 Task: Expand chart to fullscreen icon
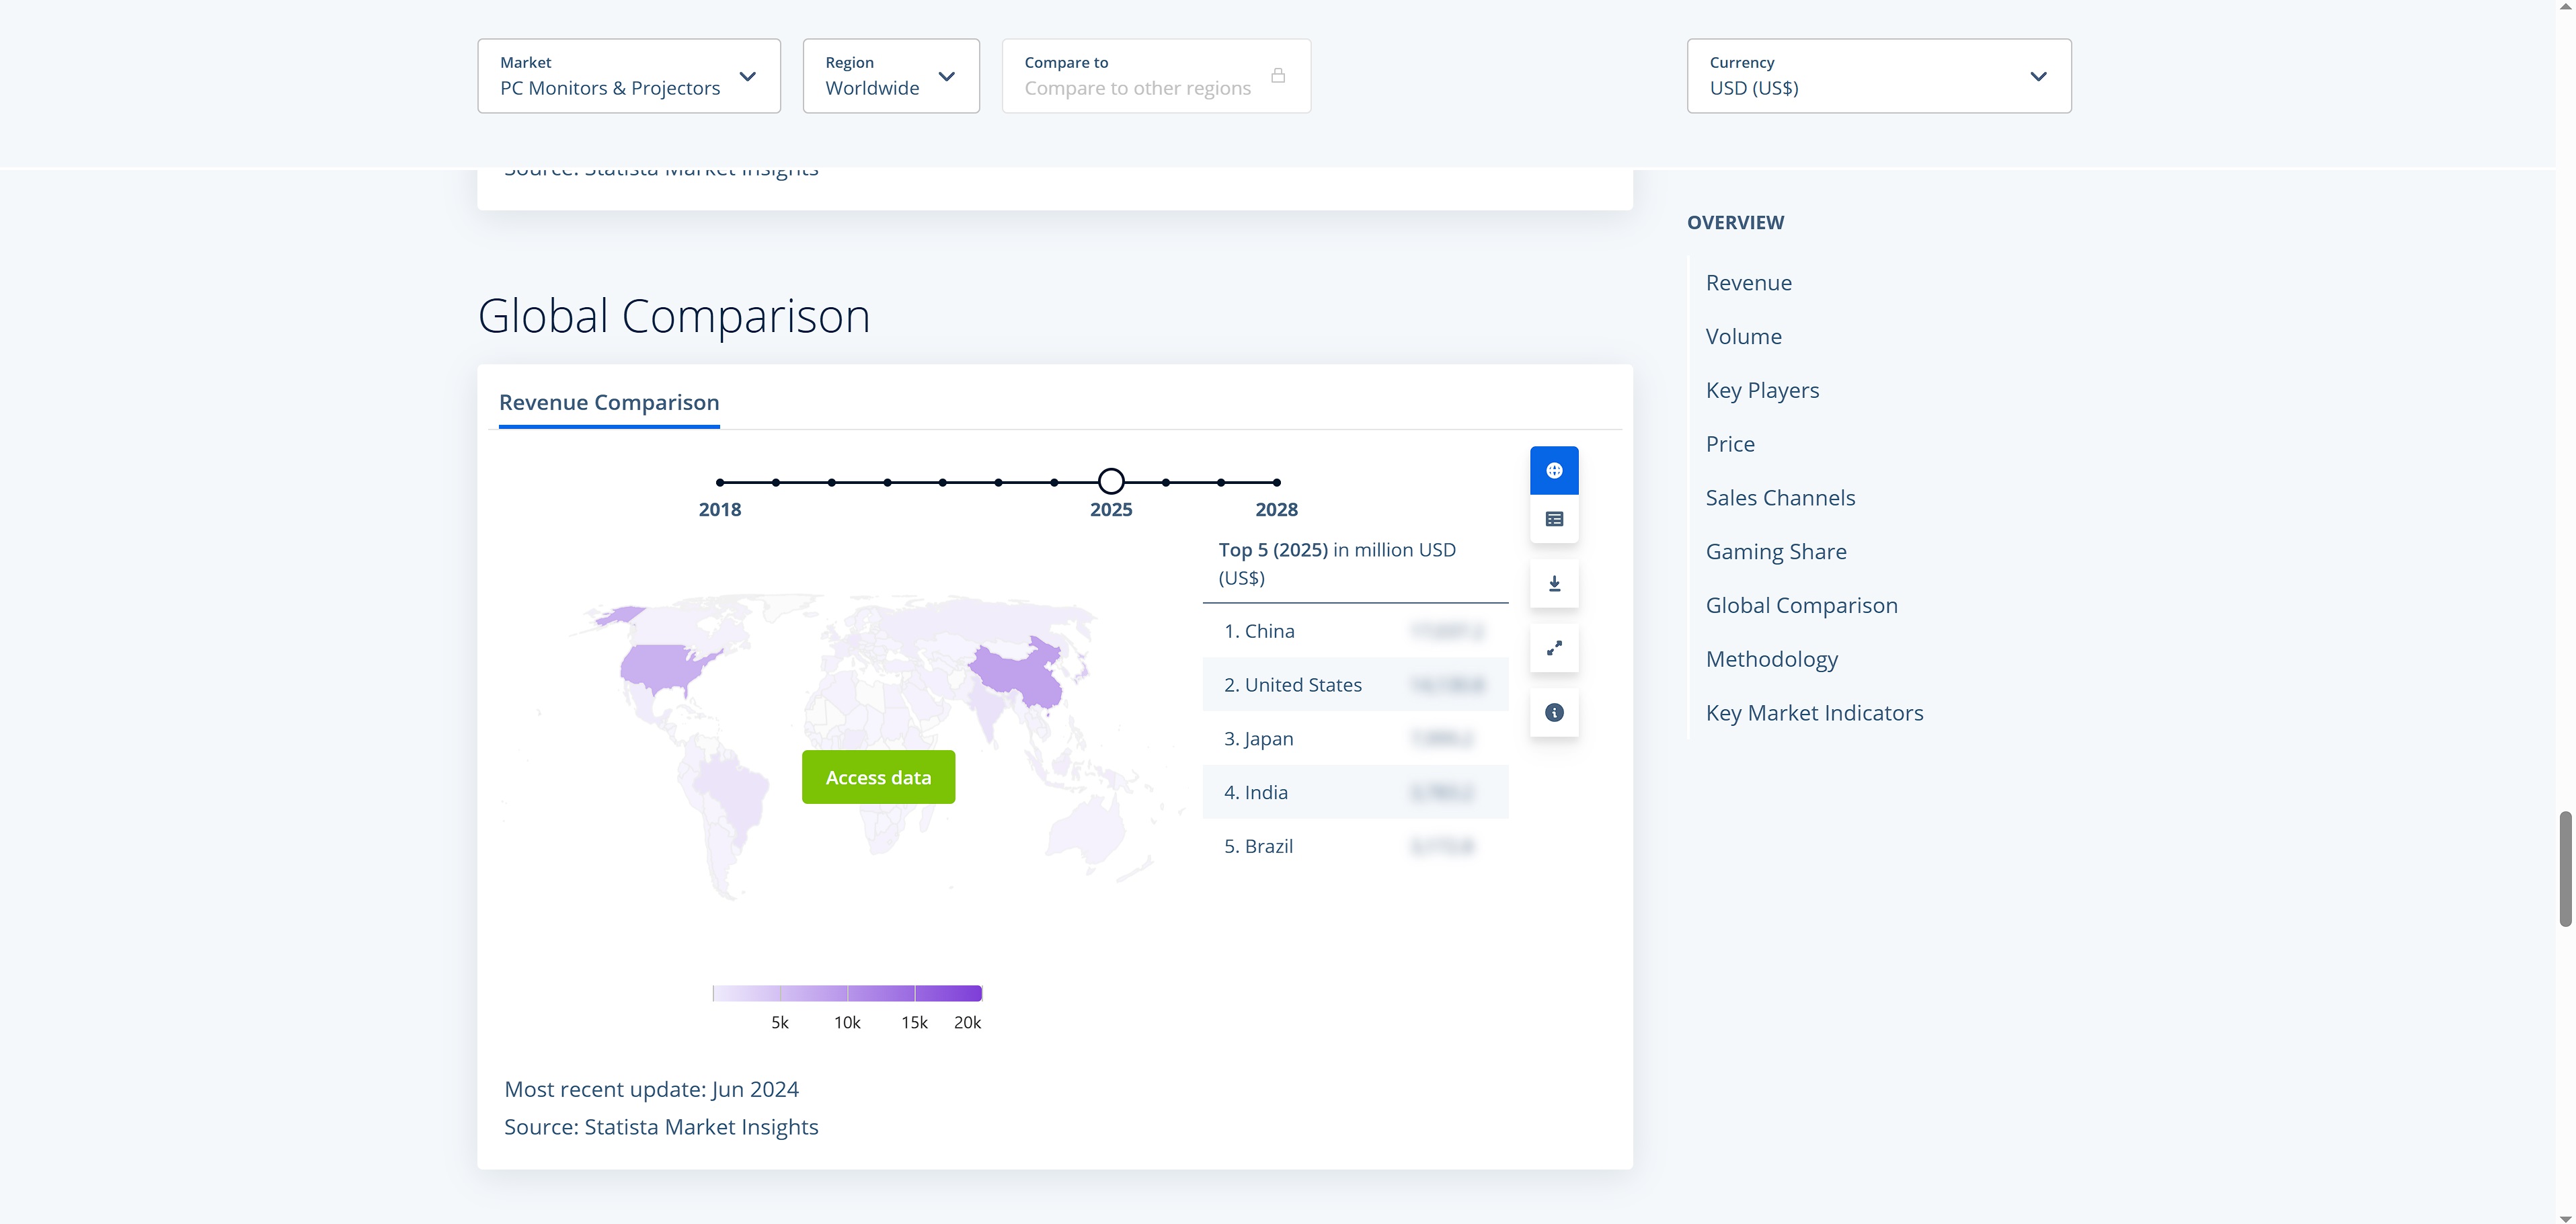pyautogui.click(x=1554, y=648)
